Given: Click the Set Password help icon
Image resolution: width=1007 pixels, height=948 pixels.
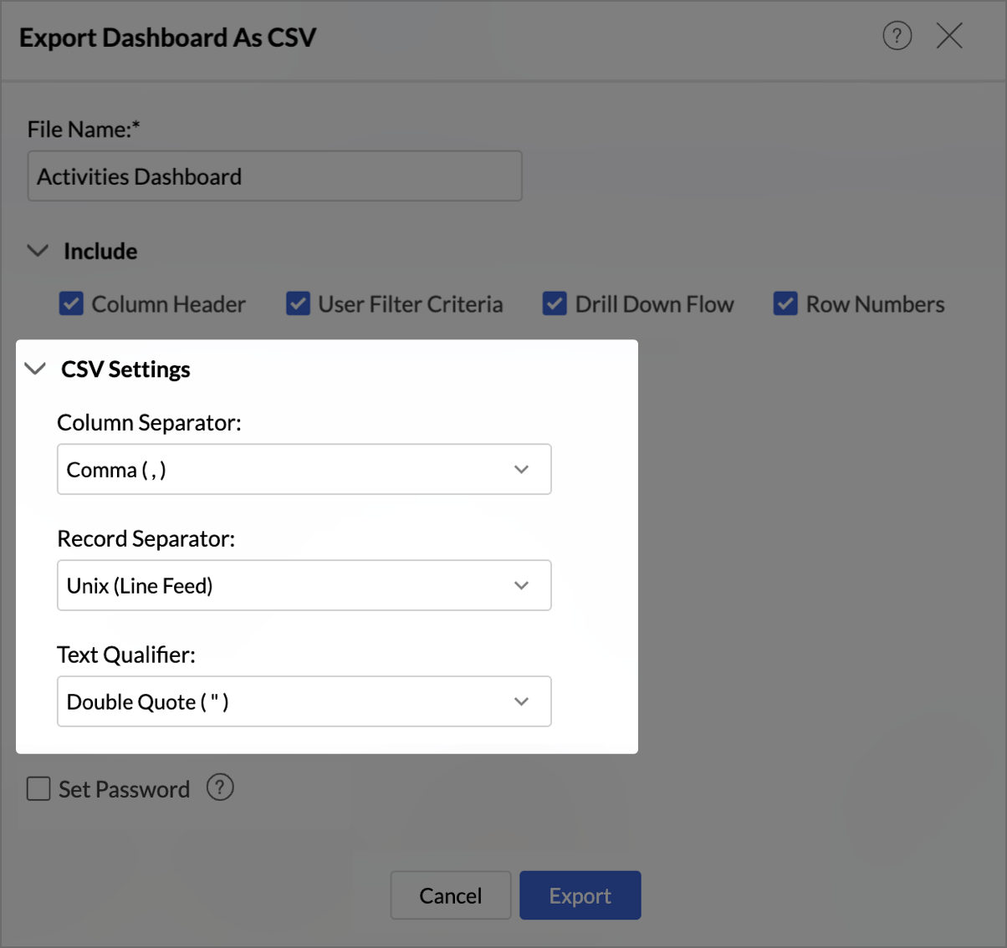Looking at the screenshot, I should (x=220, y=787).
